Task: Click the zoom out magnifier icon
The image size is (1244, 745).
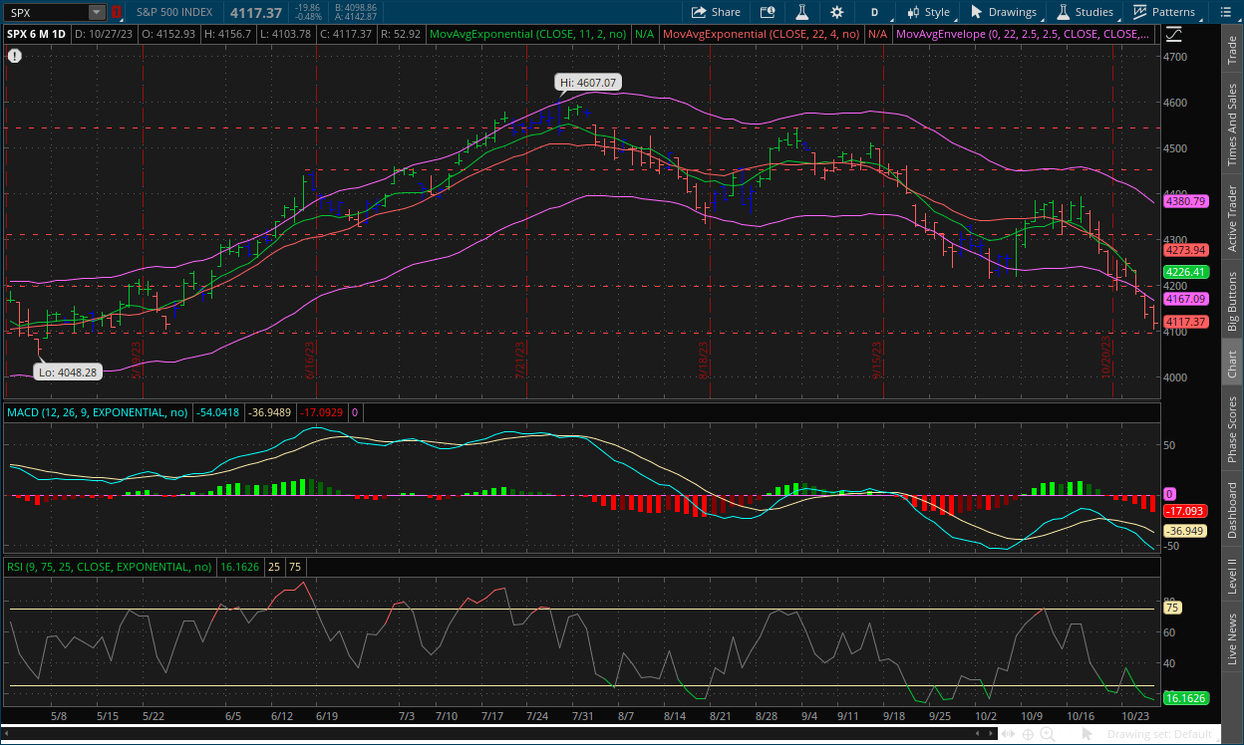Action: pyautogui.click(x=1068, y=735)
